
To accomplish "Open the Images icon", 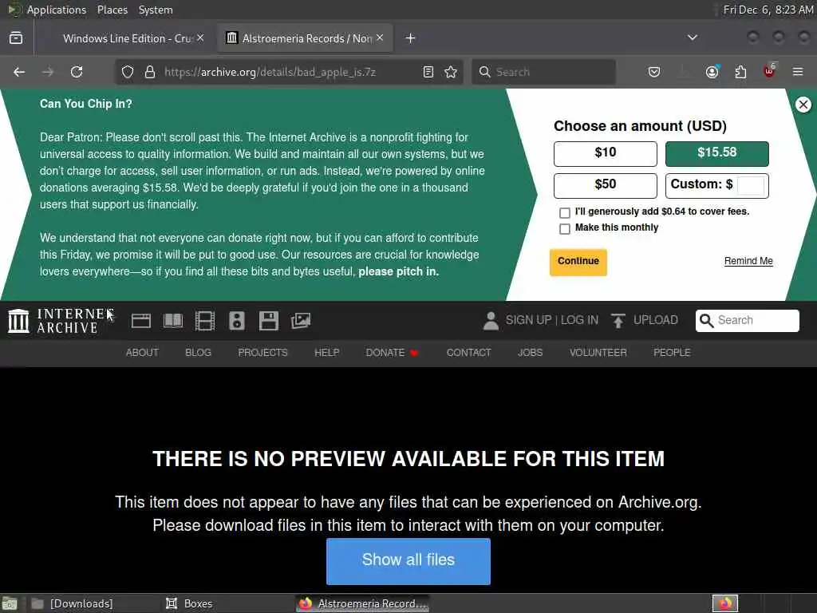I will click(x=301, y=321).
